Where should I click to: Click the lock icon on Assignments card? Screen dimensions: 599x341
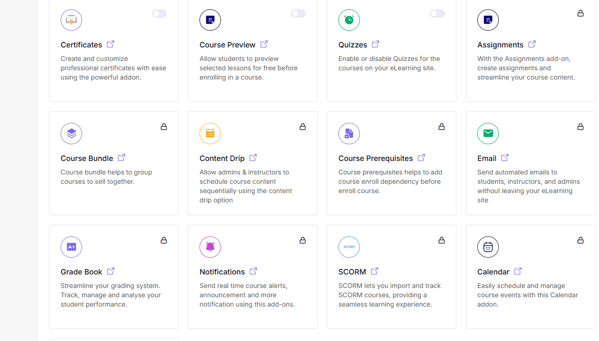(580, 13)
